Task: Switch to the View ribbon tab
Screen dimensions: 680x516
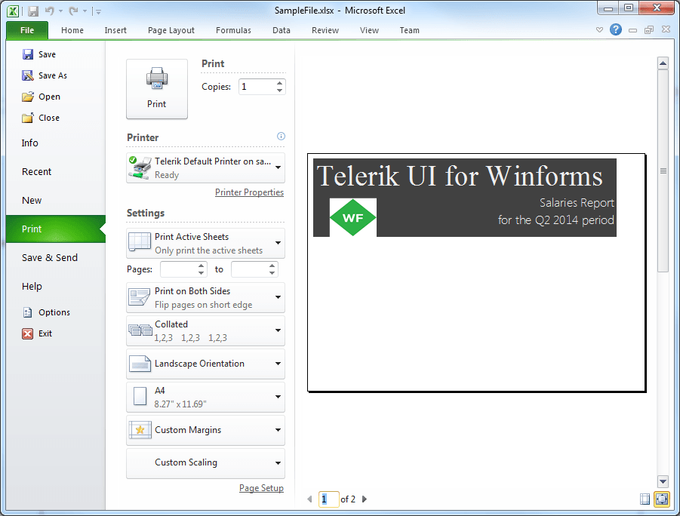Action: tap(369, 30)
